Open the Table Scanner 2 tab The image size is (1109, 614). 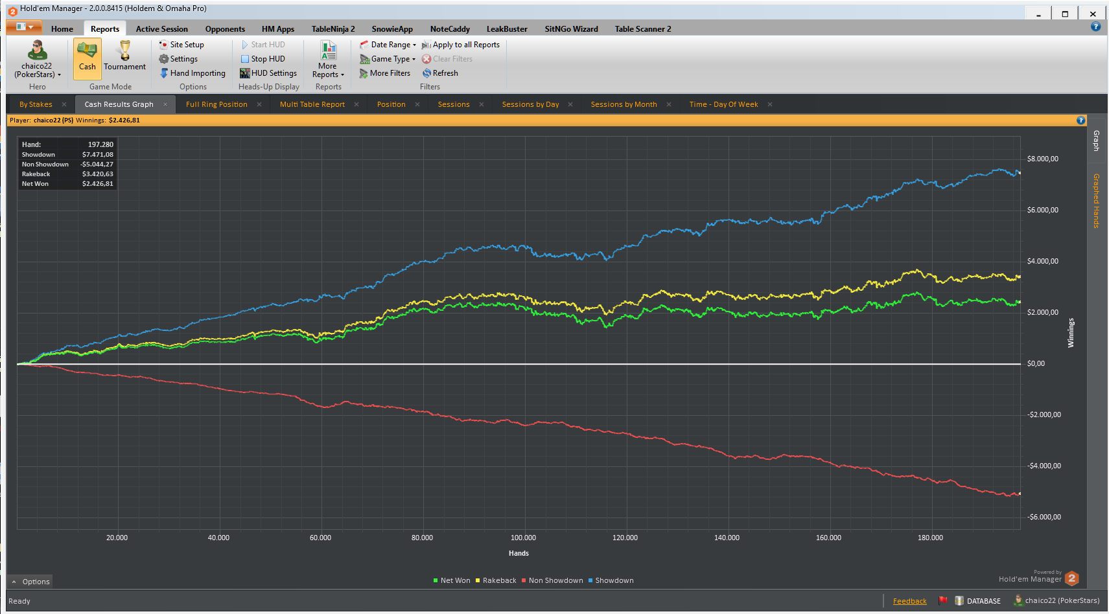tap(643, 29)
